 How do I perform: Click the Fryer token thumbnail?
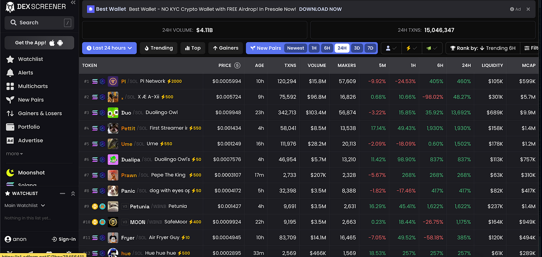click(x=113, y=238)
